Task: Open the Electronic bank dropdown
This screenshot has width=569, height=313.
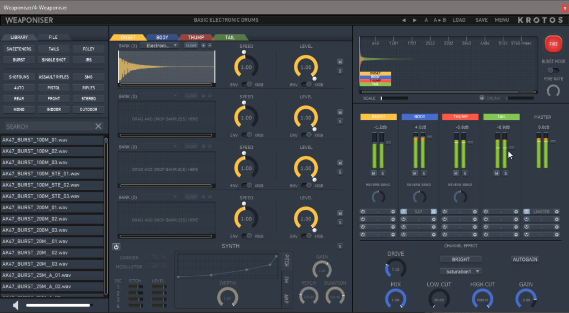Action: (x=162, y=46)
